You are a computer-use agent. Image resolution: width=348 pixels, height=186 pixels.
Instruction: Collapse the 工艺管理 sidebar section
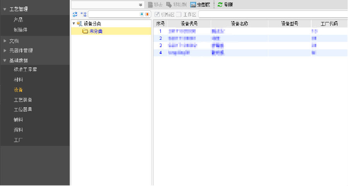point(5,9)
